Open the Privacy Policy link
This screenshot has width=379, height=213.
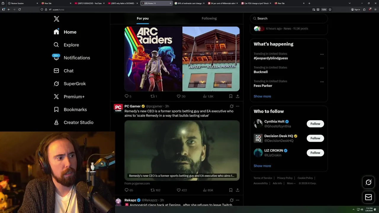pyautogui.click(x=285, y=178)
